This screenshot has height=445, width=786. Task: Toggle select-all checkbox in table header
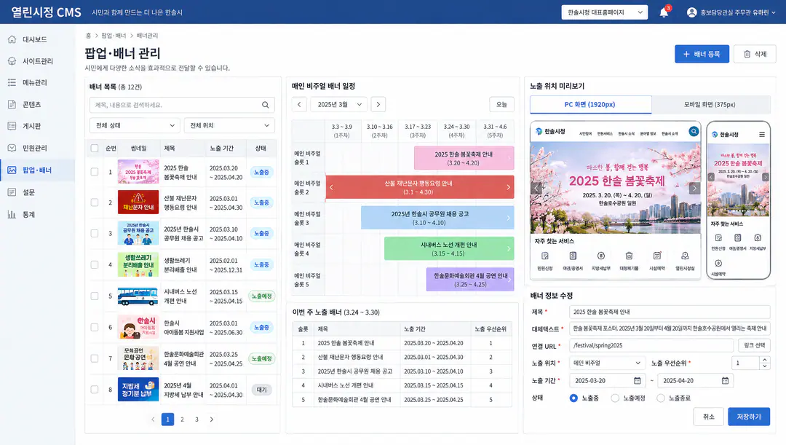click(x=94, y=148)
